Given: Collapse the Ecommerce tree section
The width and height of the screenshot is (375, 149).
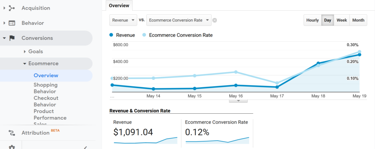Looking at the screenshot, I should (25, 64).
